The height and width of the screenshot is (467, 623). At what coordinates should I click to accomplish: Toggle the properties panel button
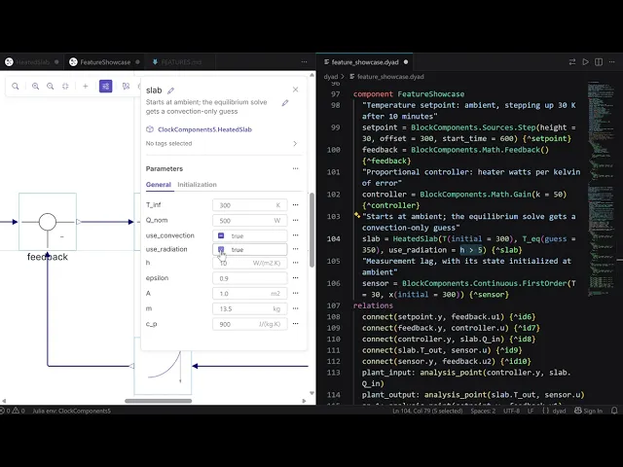coord(106,87)
